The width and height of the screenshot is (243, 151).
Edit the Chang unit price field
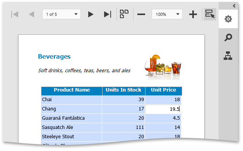pos(163,109)
